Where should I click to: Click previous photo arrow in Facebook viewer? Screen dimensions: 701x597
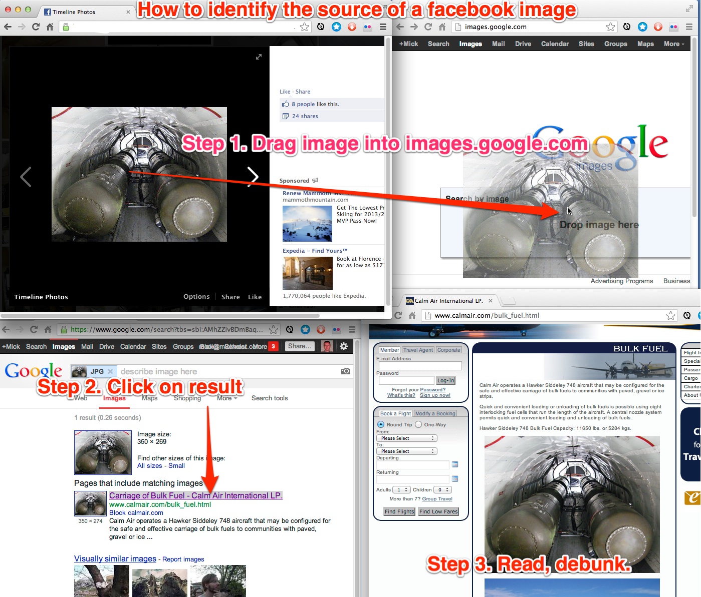click(26, 177)
